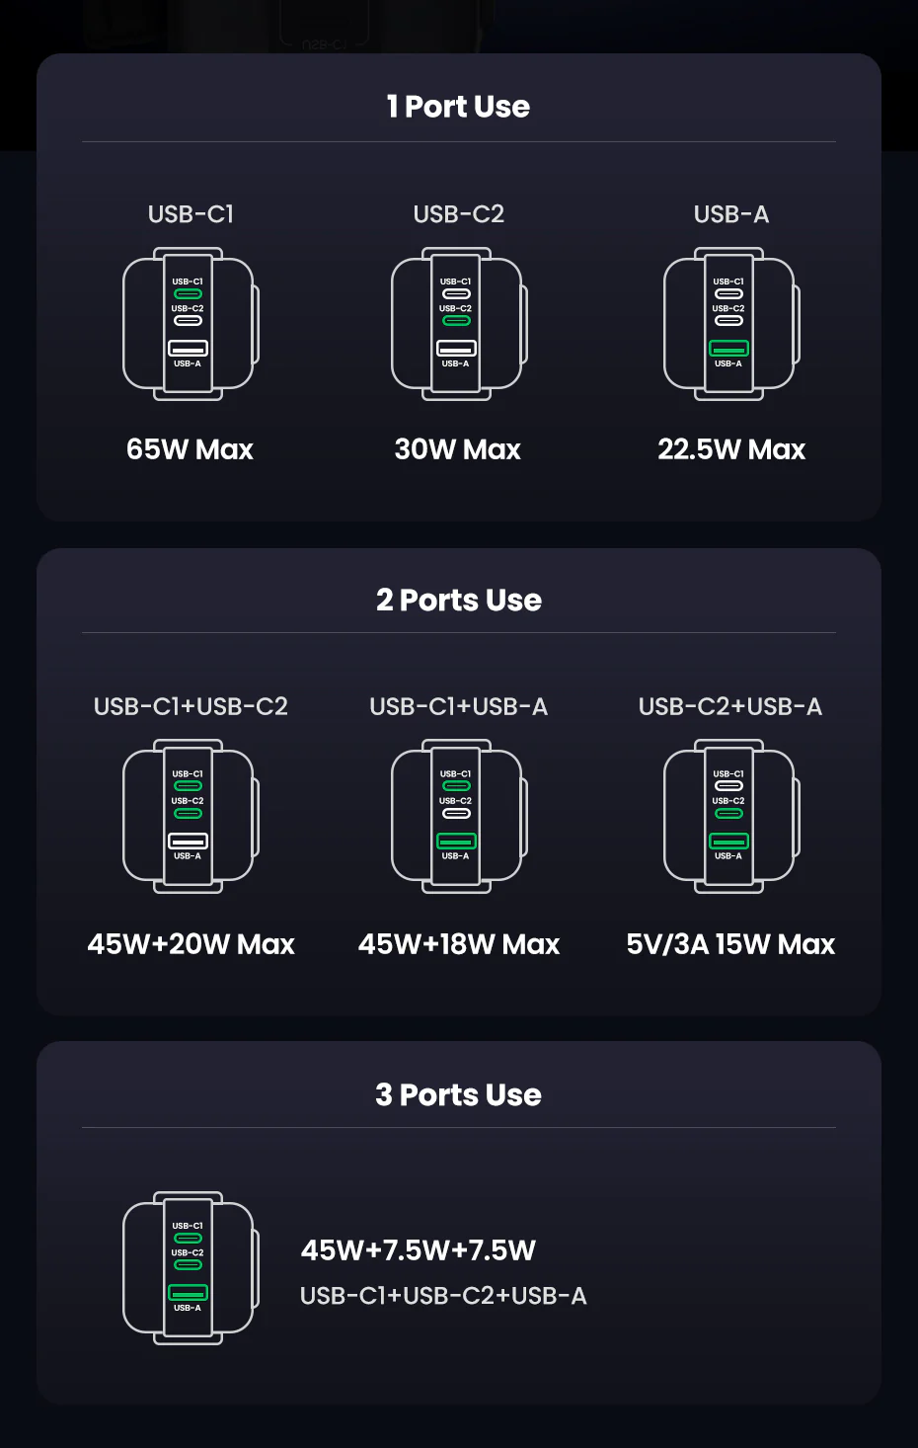Click the charger icon in 3 Ports Use
Image resolution: width=918 pixels, height=1448 pixels.
pos(191,1268)
